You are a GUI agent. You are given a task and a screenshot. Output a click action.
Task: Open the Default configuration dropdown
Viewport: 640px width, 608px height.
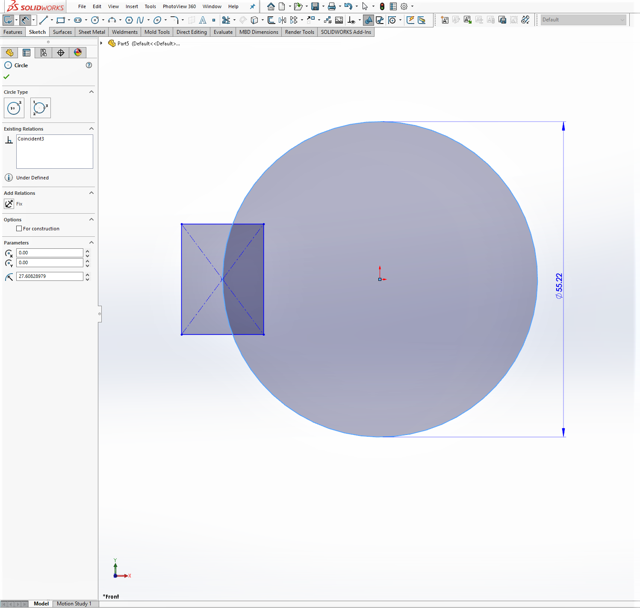[x=583, y=20]
